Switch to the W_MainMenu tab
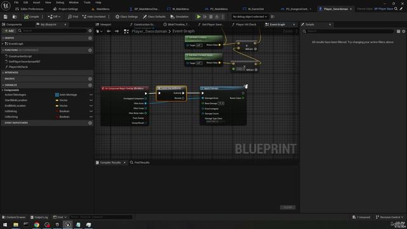Image resolution: width=407 pixels, height=229 pixels. tap(178, 9)
